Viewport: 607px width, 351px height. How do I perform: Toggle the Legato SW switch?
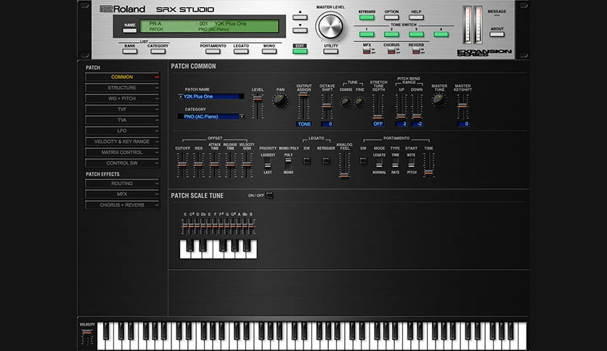306,160
